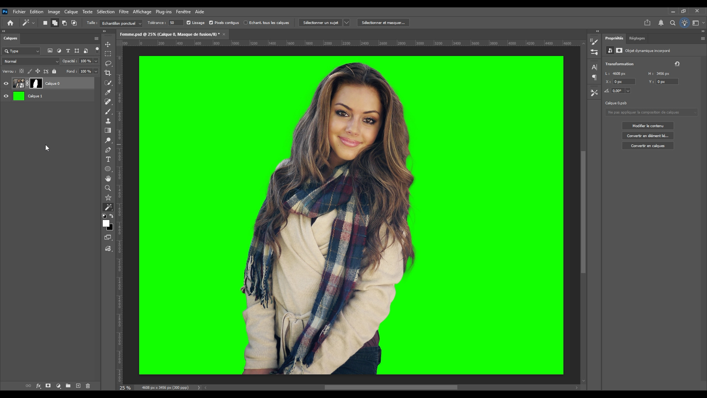Expand Echantillon ponctuel size dropdown
Image resolution: width=707 pixels, height=398 pixels.
coord(121,23)
